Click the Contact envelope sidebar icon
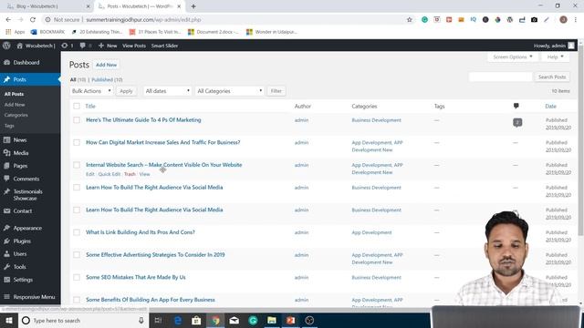This screenshot has width=584, height=328. click(x=6, y=210)
